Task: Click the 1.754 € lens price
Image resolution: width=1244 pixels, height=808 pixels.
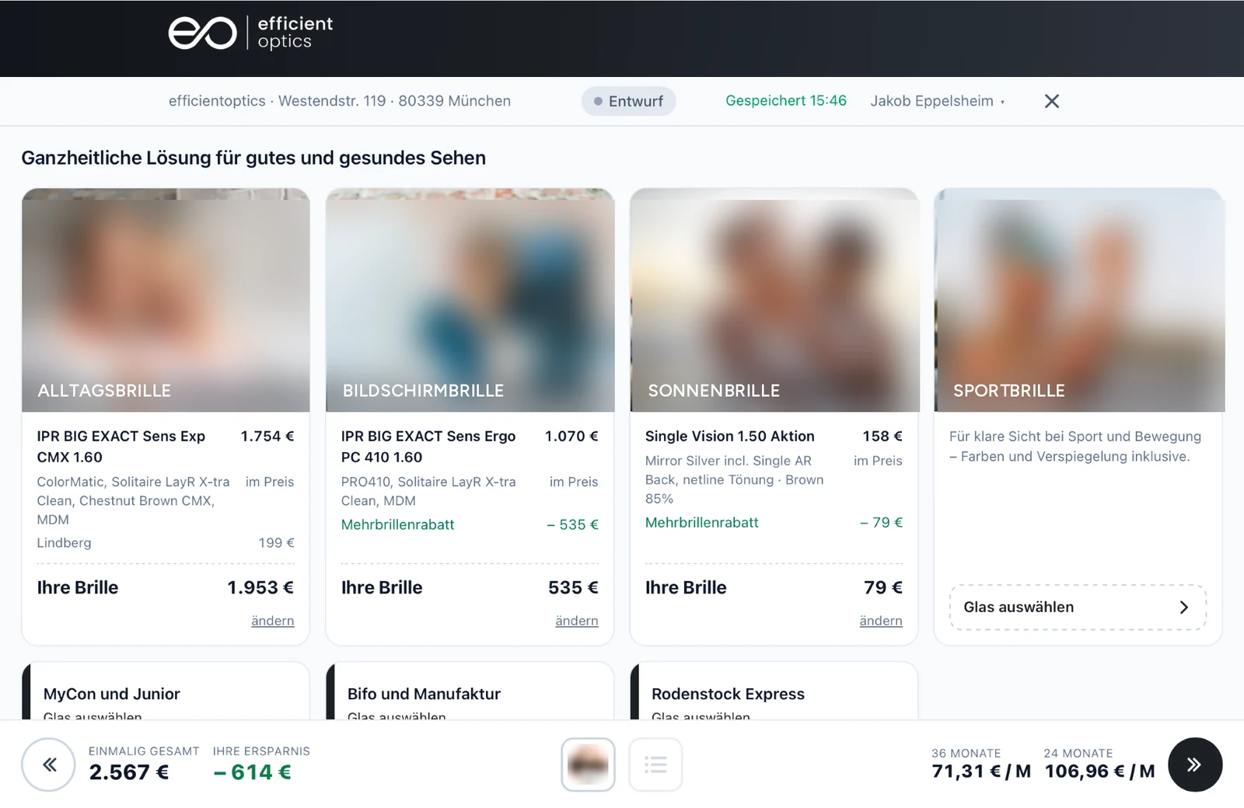Action: 267,437
